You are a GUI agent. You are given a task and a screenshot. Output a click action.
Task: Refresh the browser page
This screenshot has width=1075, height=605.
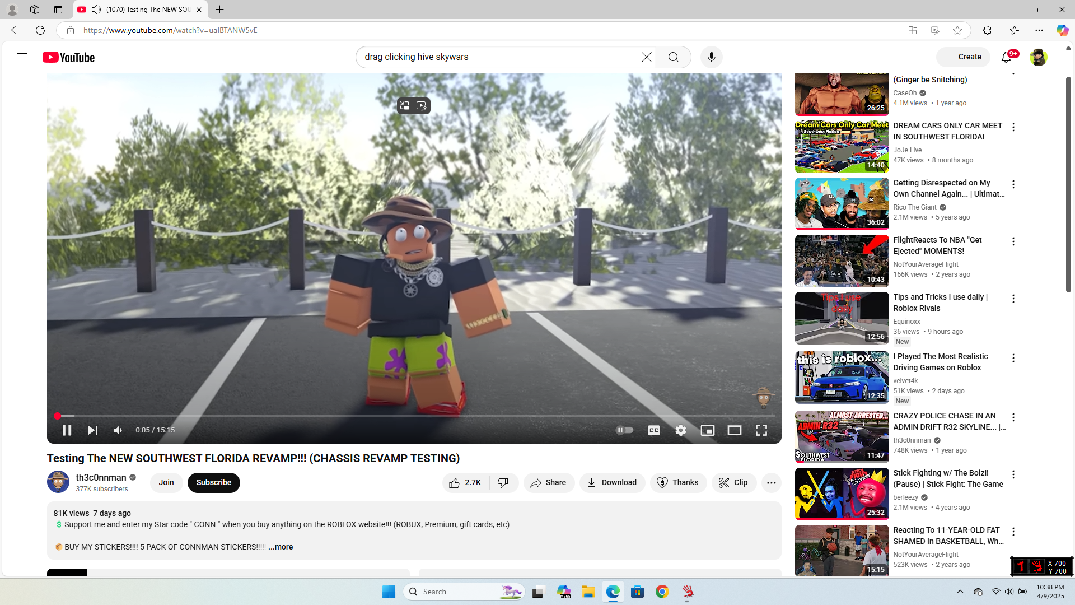point(40,30)
